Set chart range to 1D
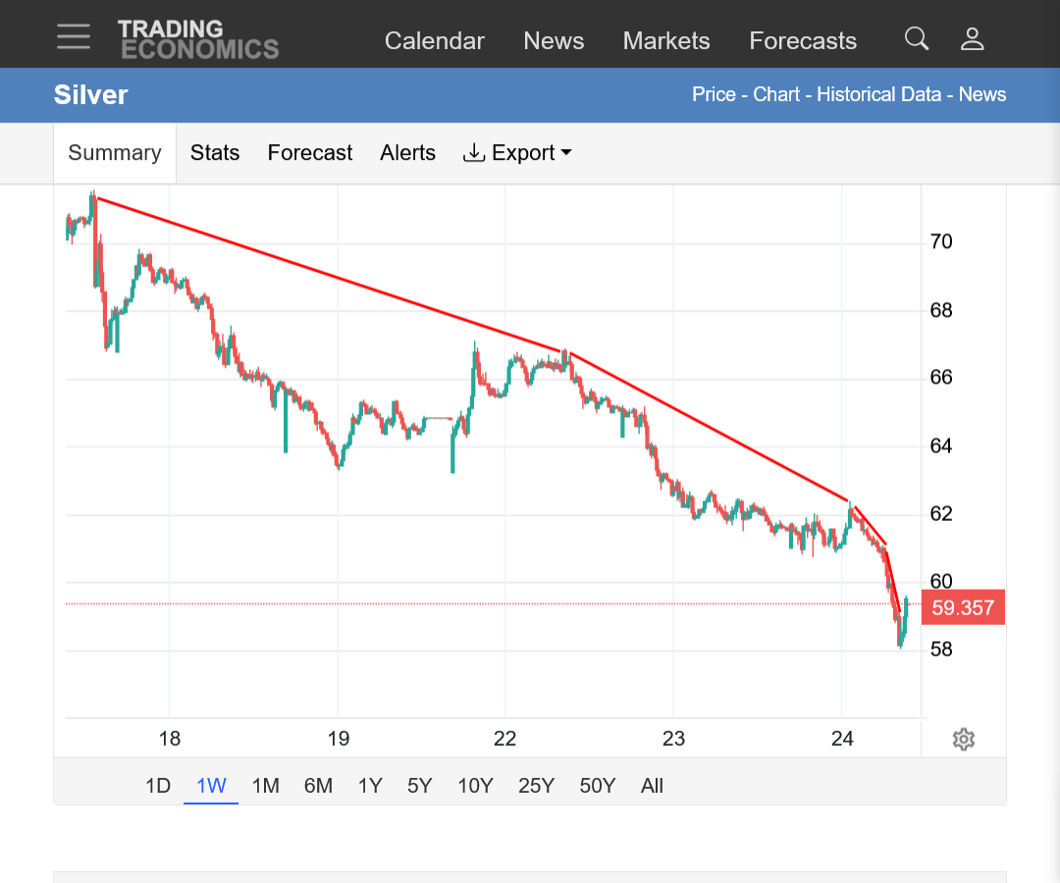This screenshot has height=883, width=1060. coord(158,786)
